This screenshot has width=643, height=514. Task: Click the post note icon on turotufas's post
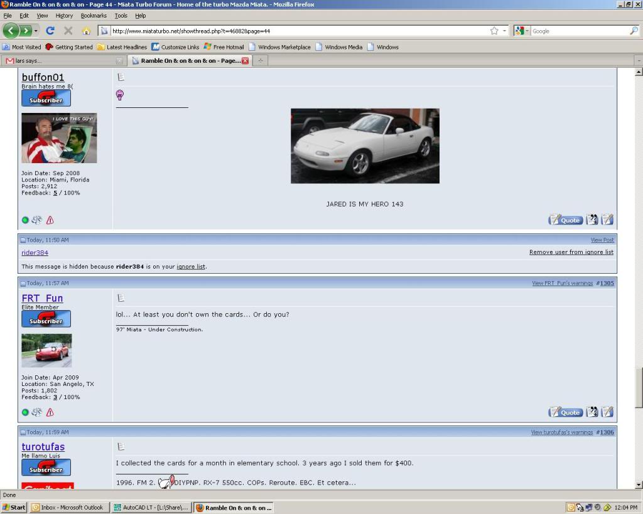[121, 446]
